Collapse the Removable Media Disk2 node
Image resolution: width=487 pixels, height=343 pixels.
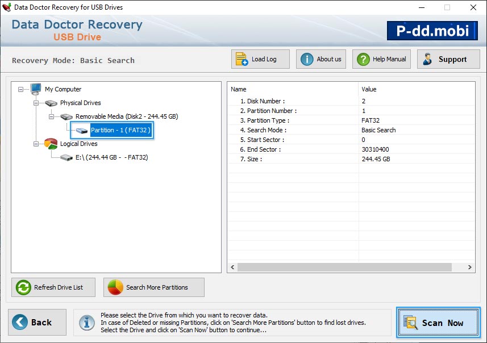tap(51, 117)
